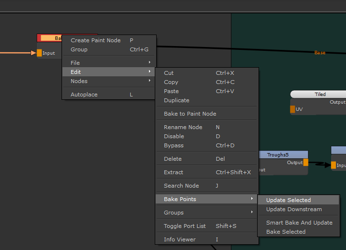Click Bake to Paint Node
The width and height of the screenshot is (346, 250).
tap(190, 114)
